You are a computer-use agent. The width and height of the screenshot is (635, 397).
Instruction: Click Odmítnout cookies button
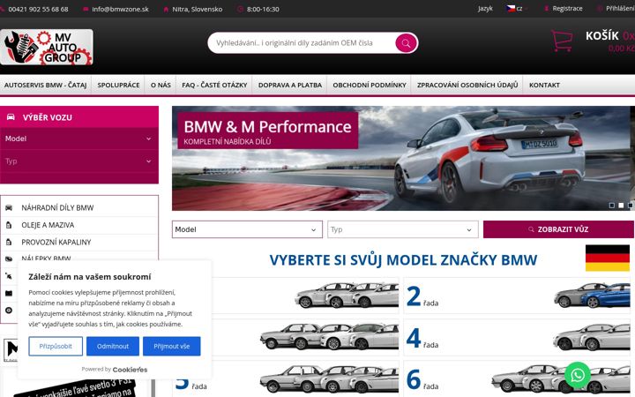click(x=113, y=347)
